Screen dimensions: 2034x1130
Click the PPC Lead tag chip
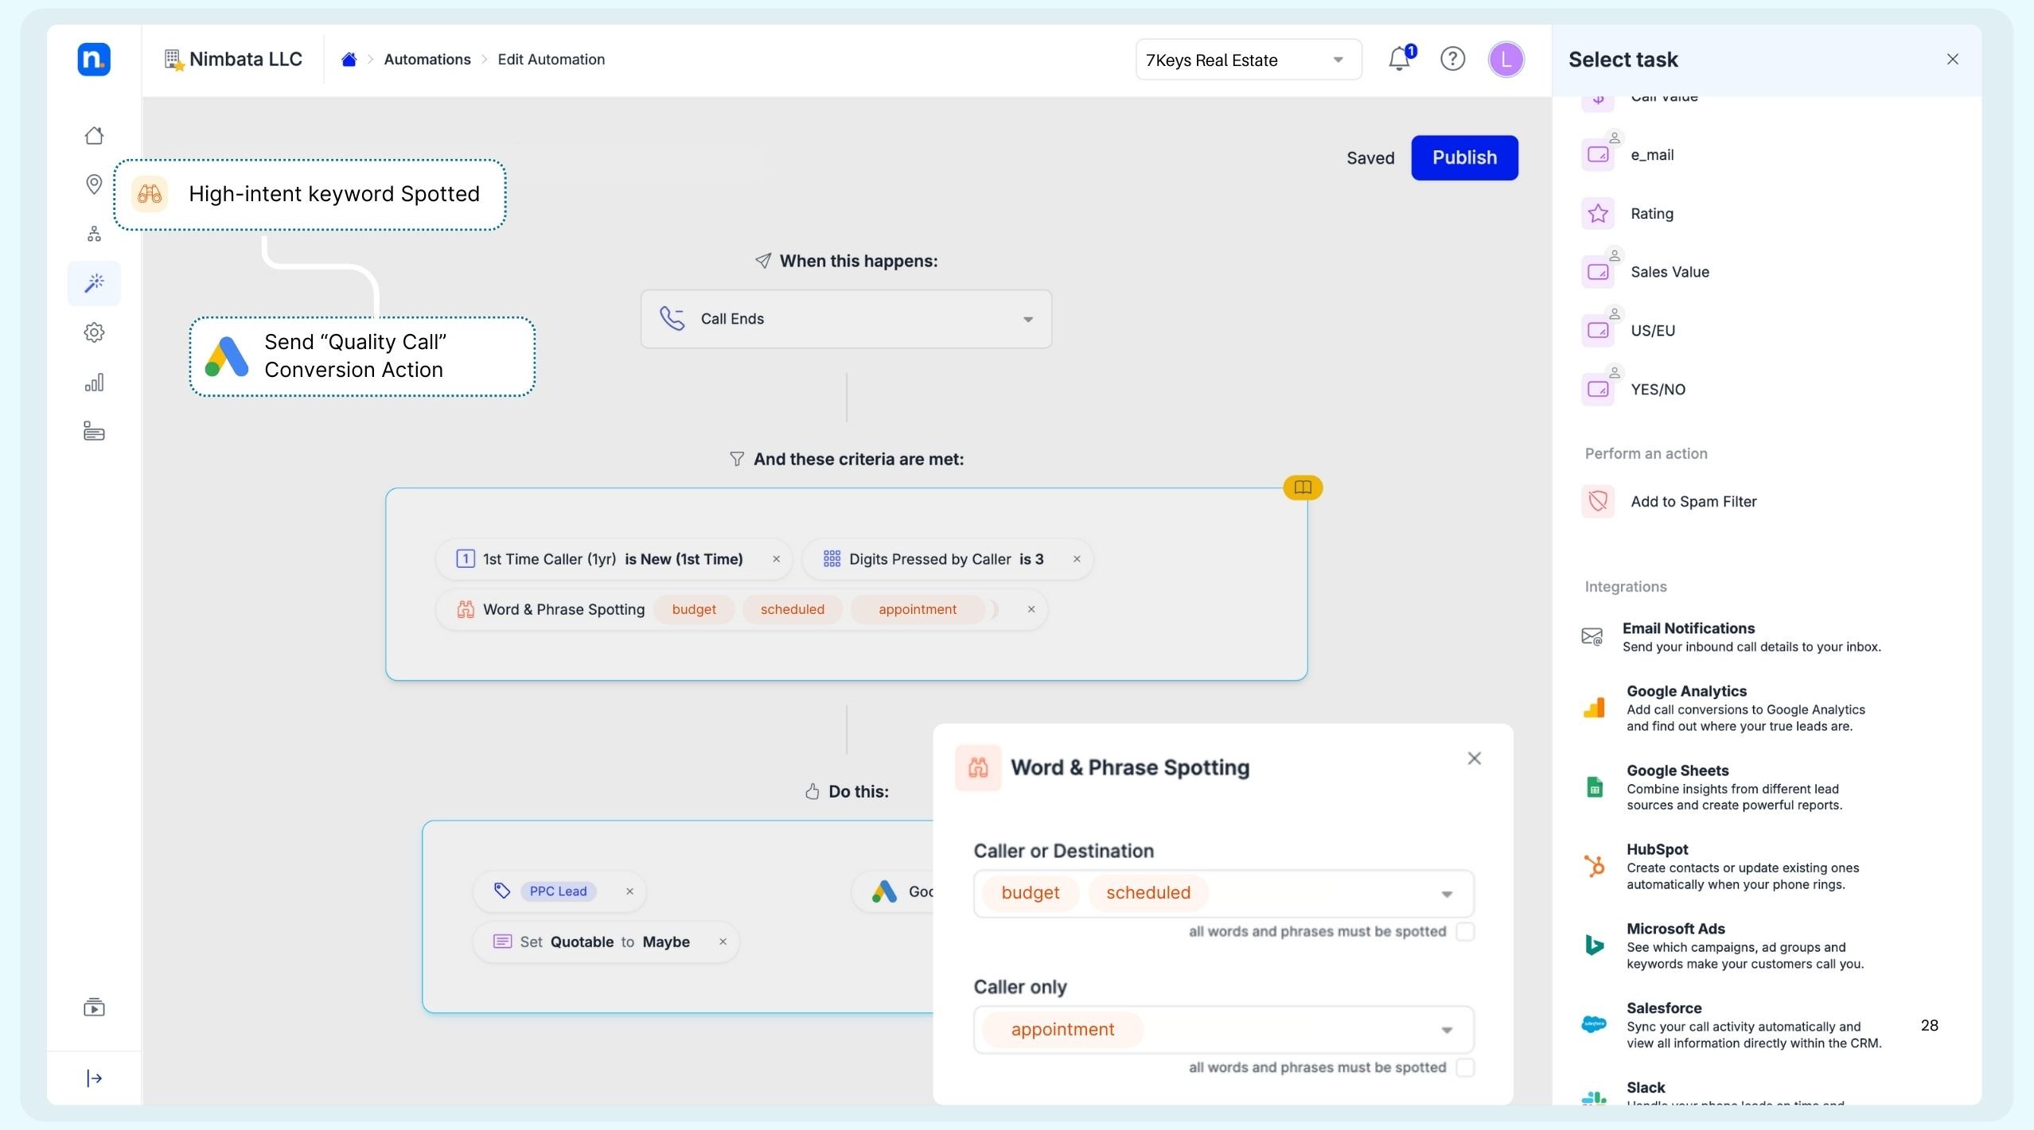tap(558, 891)
